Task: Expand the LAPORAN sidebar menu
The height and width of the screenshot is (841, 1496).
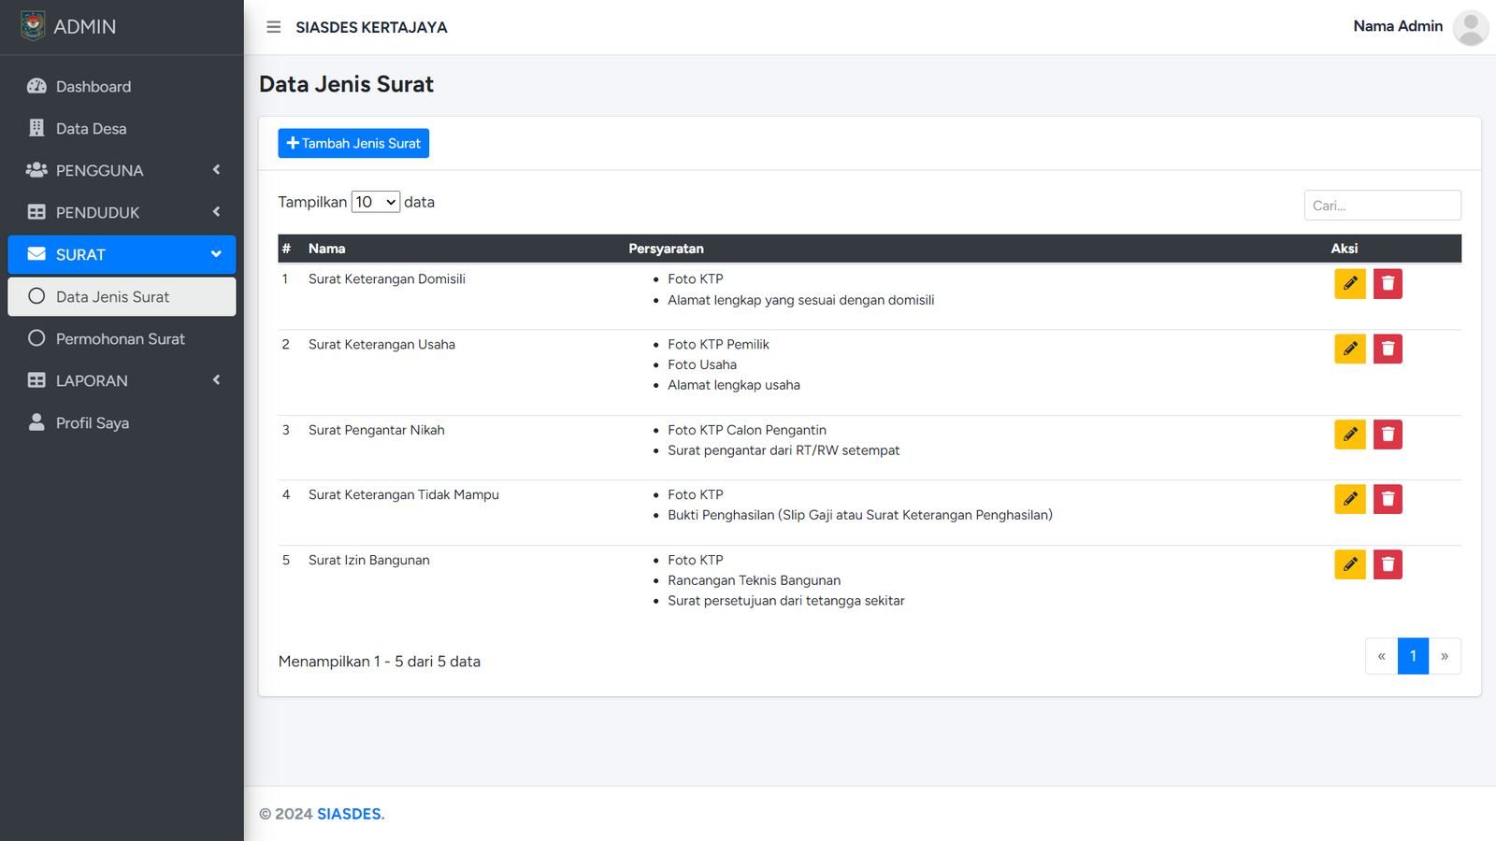Action: (x=122, y=380)
